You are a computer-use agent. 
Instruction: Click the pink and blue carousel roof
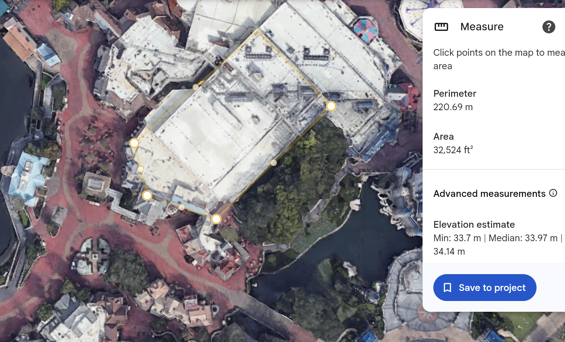pos(364,29)
